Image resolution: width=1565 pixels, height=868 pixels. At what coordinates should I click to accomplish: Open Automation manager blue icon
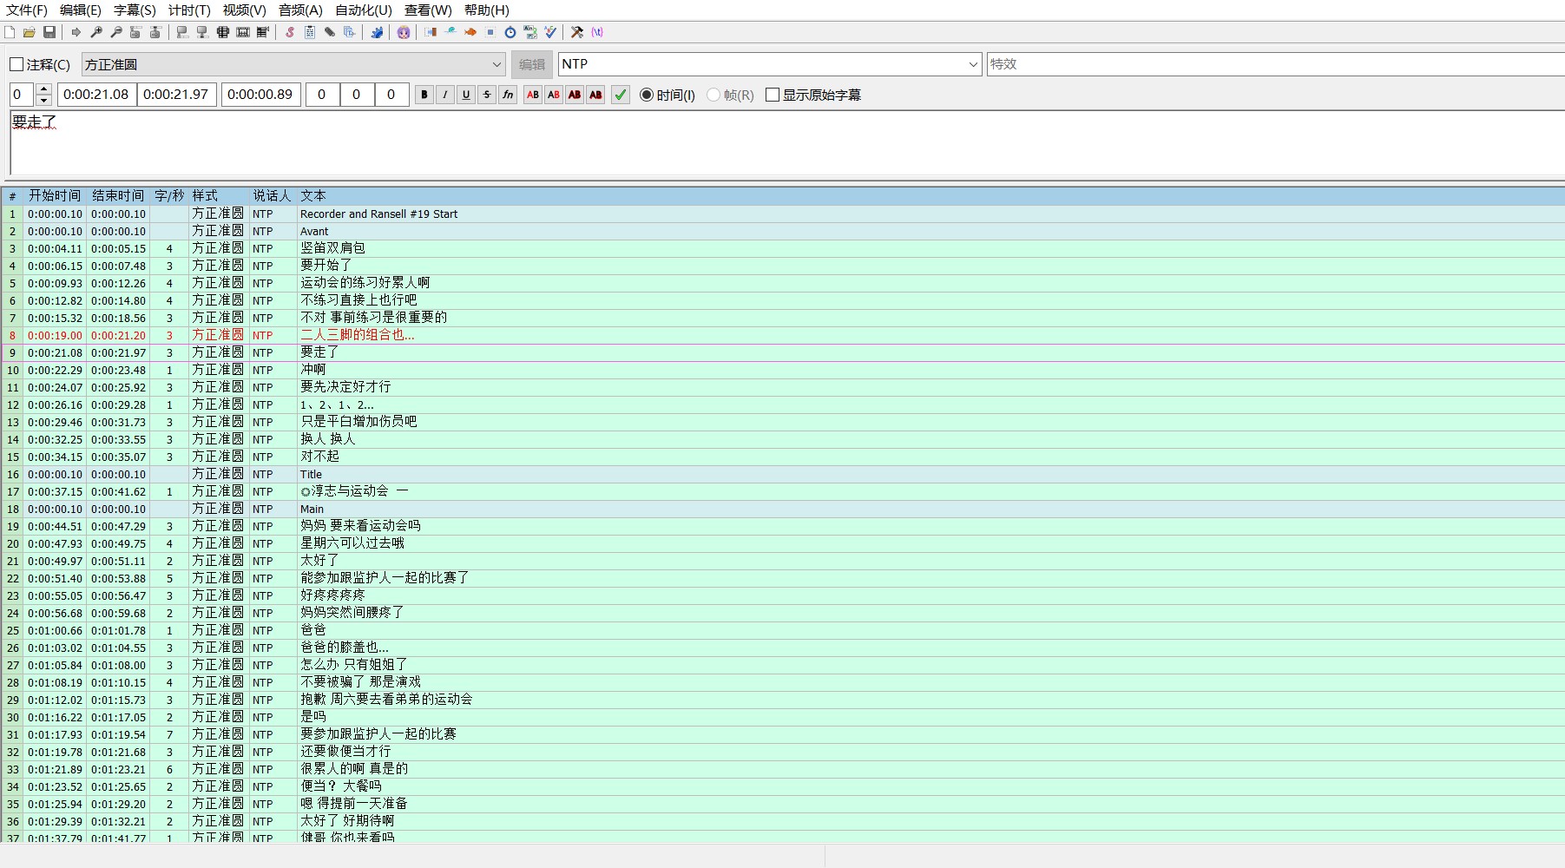click(x=377, y=32)
